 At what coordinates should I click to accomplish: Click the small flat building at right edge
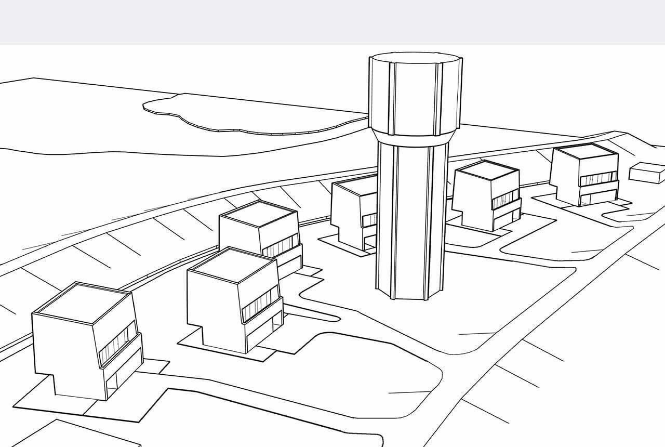647,173
